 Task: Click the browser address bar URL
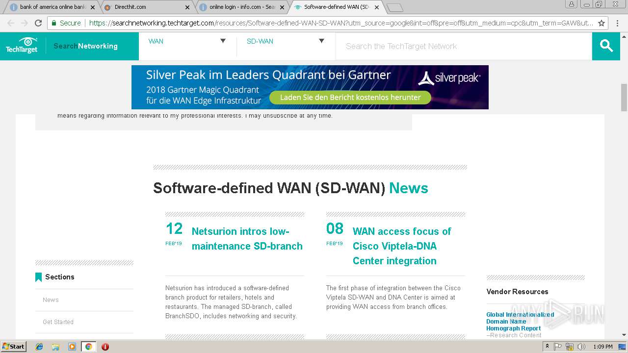[x=341, y=23]
